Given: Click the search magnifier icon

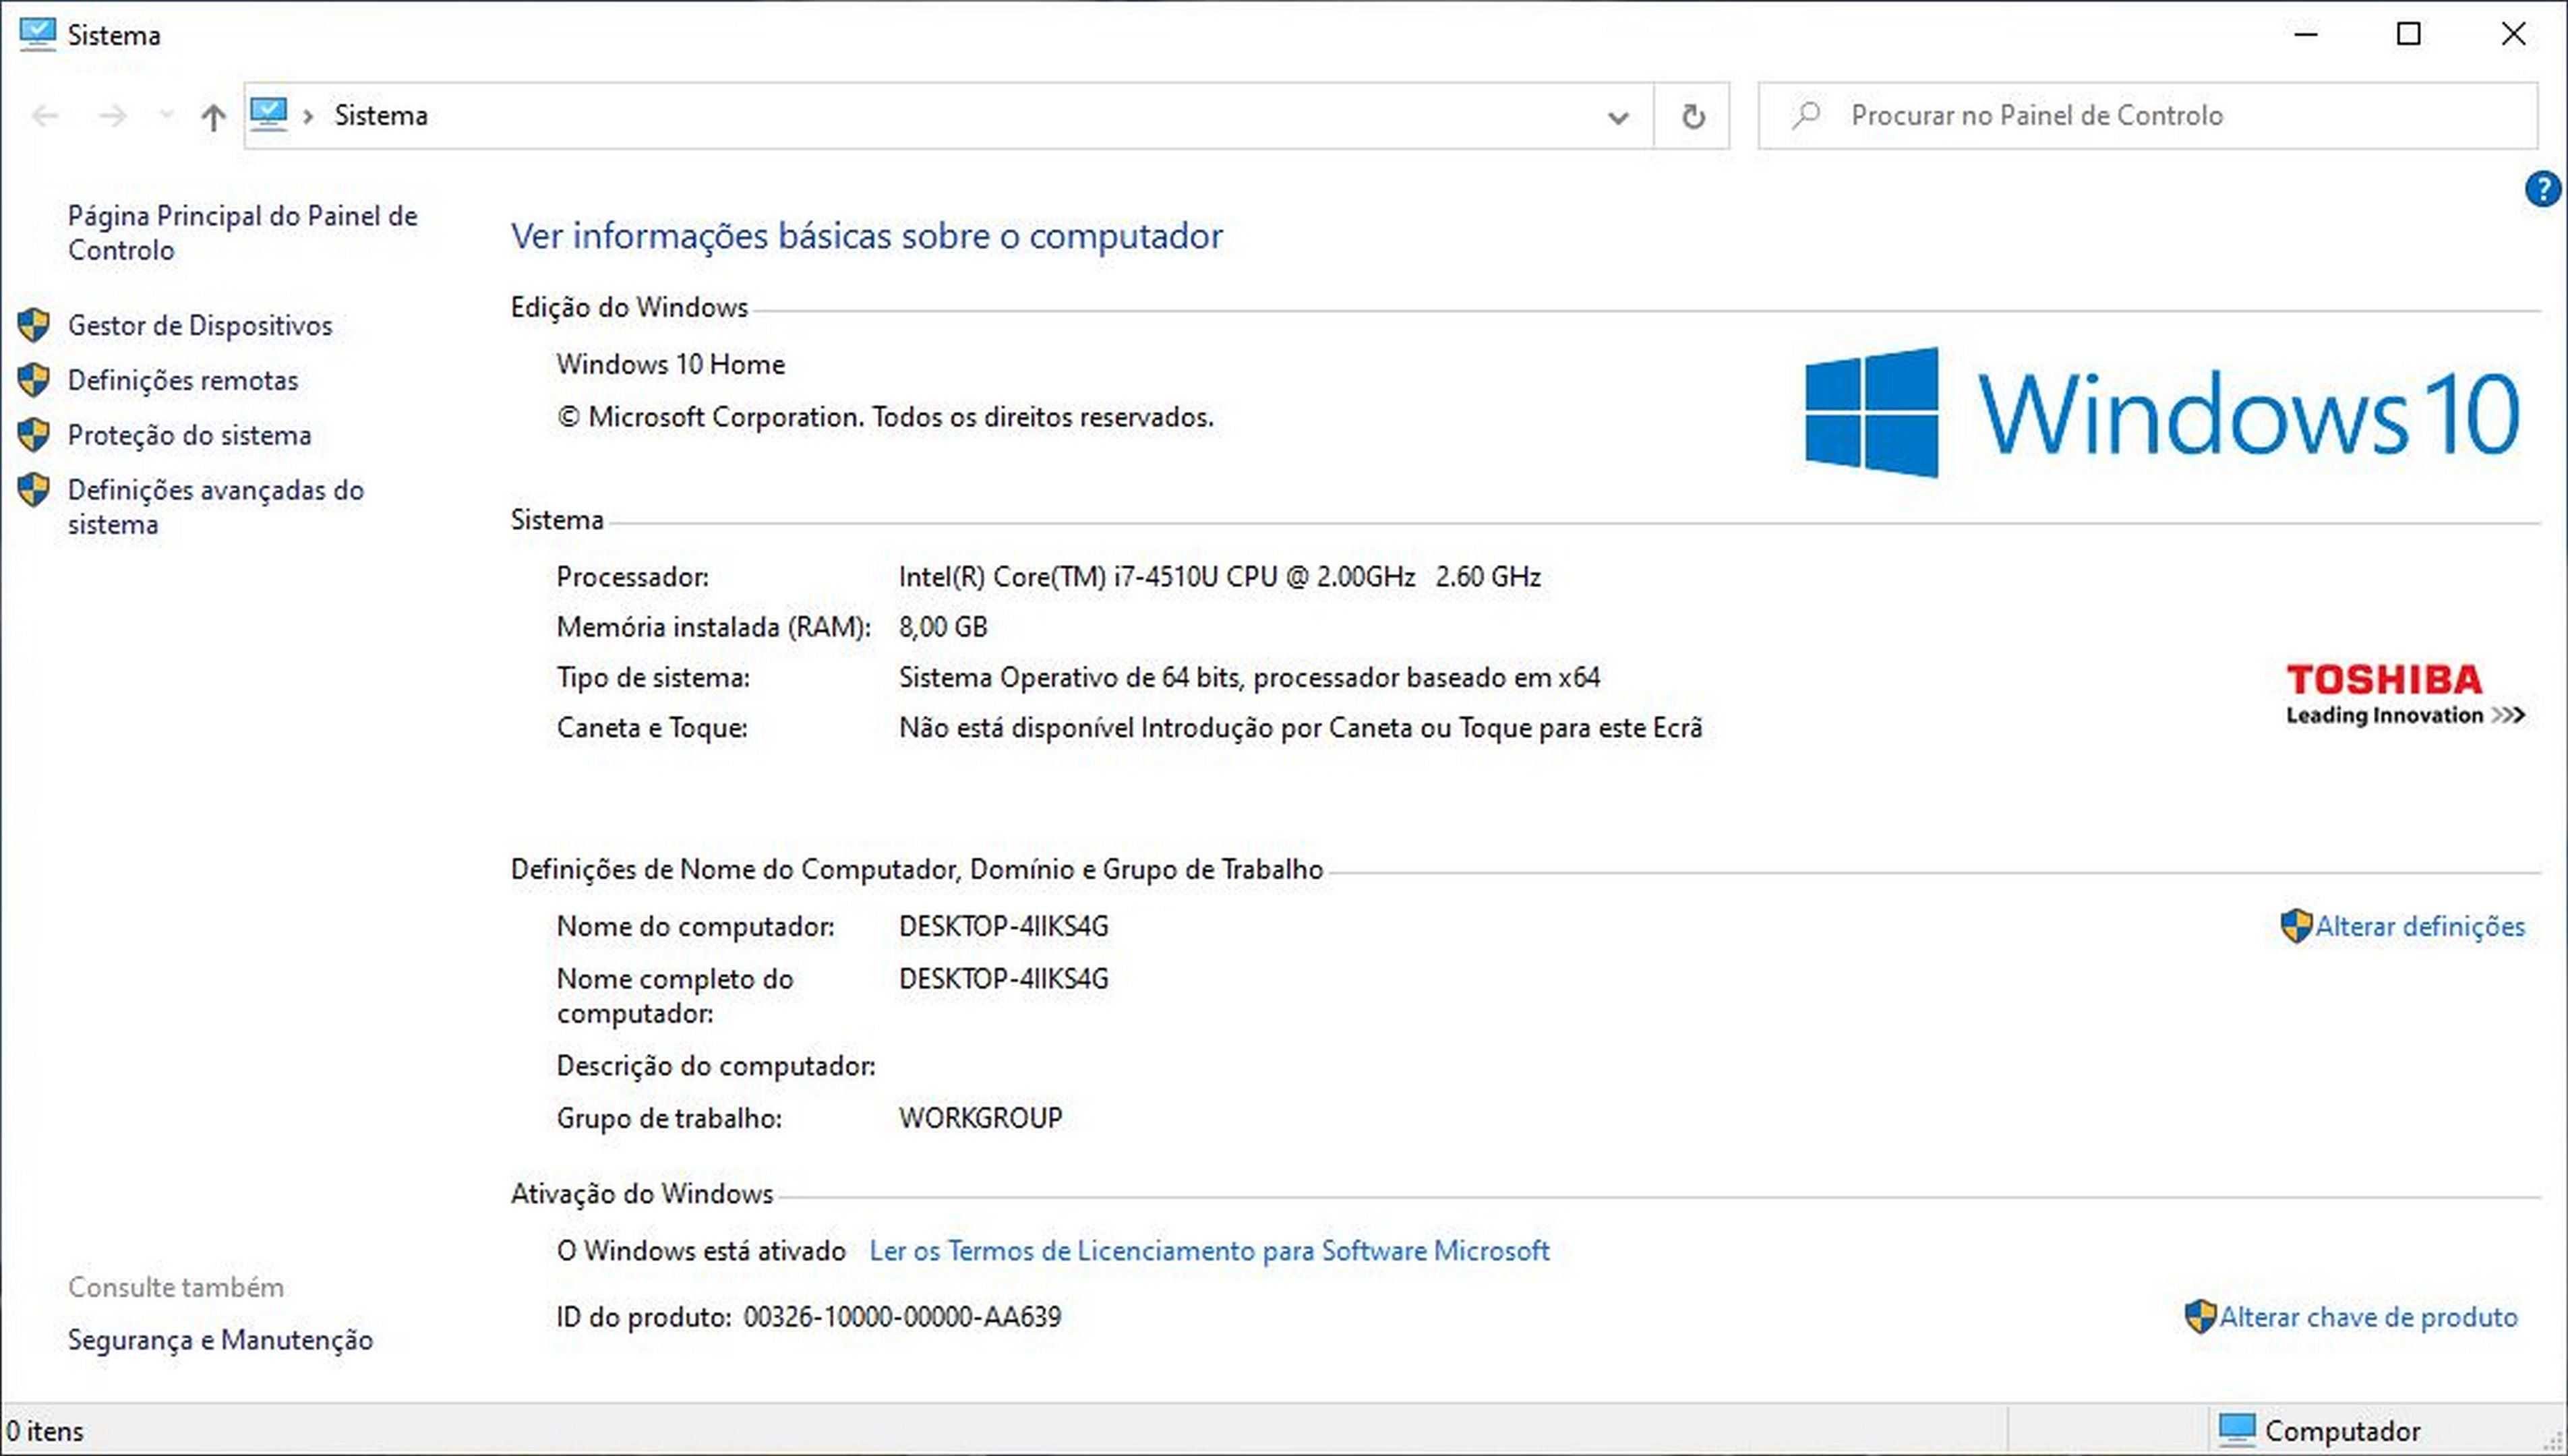Looking at the screenshot, I should tap(1806, 115).
